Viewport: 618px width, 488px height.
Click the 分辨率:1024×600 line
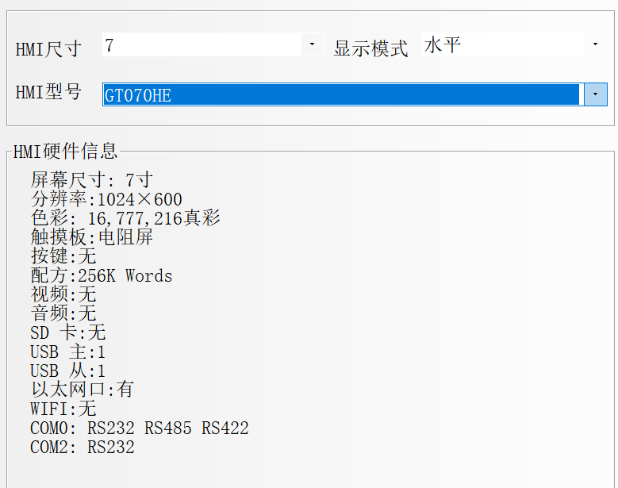[x=106, y=199]
